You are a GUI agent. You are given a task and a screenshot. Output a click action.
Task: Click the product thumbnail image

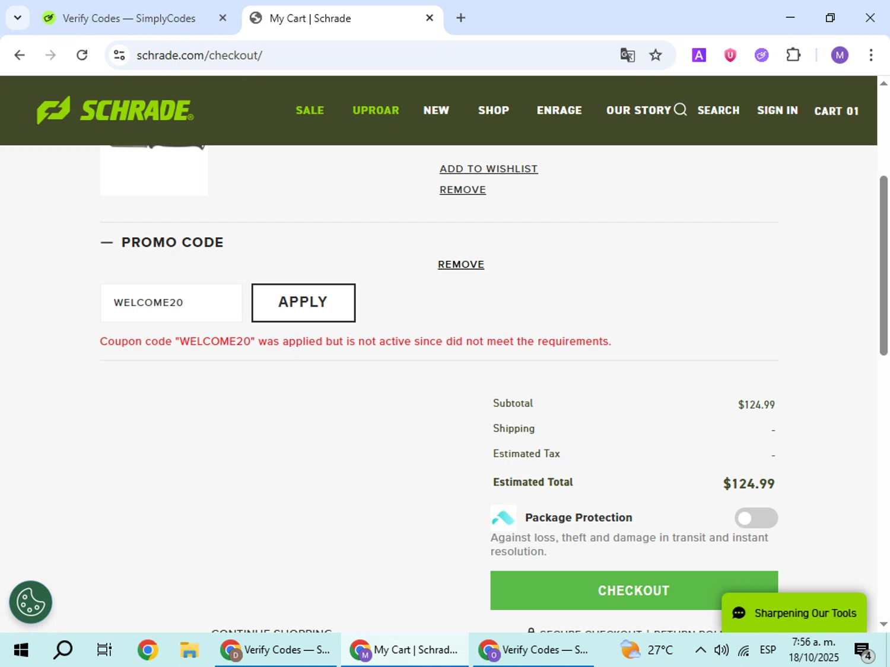coord(154,170)
